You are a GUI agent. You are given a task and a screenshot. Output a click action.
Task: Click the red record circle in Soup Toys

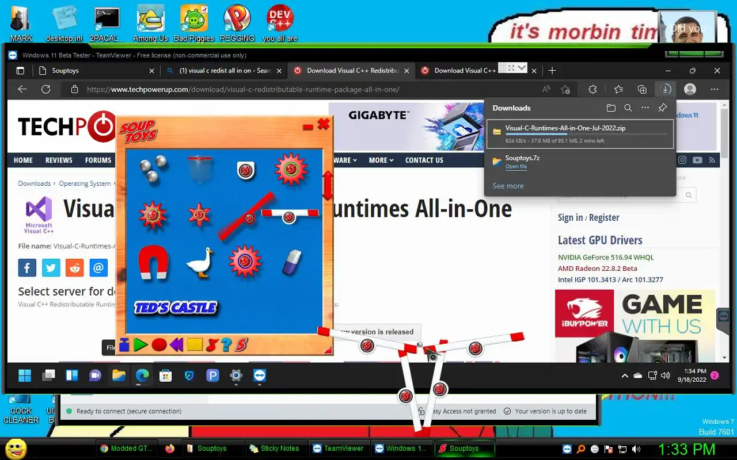[x=159, y=345]
